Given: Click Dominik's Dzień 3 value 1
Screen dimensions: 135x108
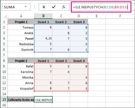Looking at the screenshot, I should 79,50.
